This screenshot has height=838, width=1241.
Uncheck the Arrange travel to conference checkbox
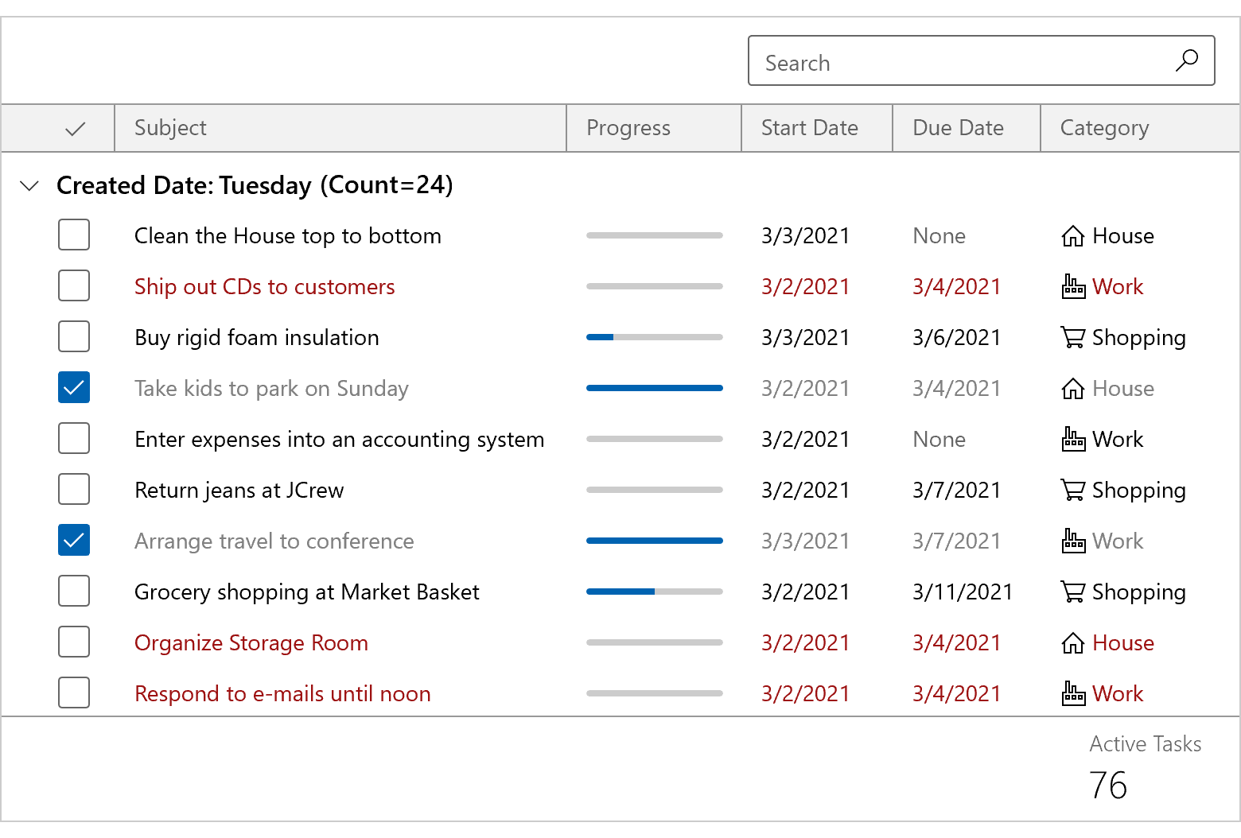click(73, 540)
